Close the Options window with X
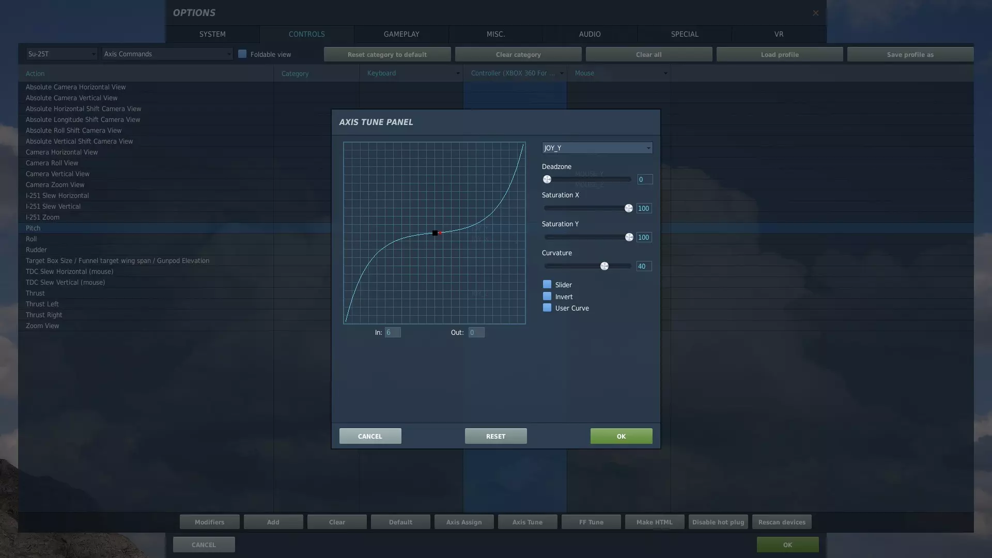This screenshot has height=558, width=992. 815,13
